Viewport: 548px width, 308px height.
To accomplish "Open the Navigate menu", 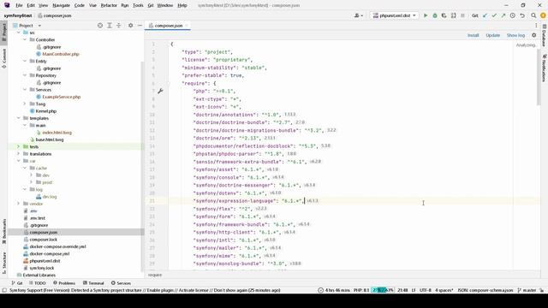I will [x=61, y=5].
